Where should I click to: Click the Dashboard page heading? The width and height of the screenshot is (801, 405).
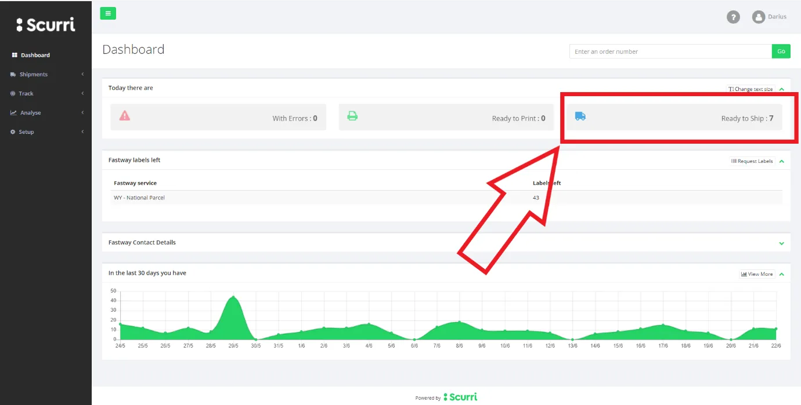tap(133, 50)
